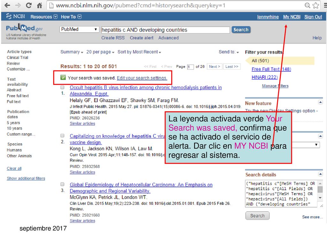Filter by Review article type

tap(13, 63)
